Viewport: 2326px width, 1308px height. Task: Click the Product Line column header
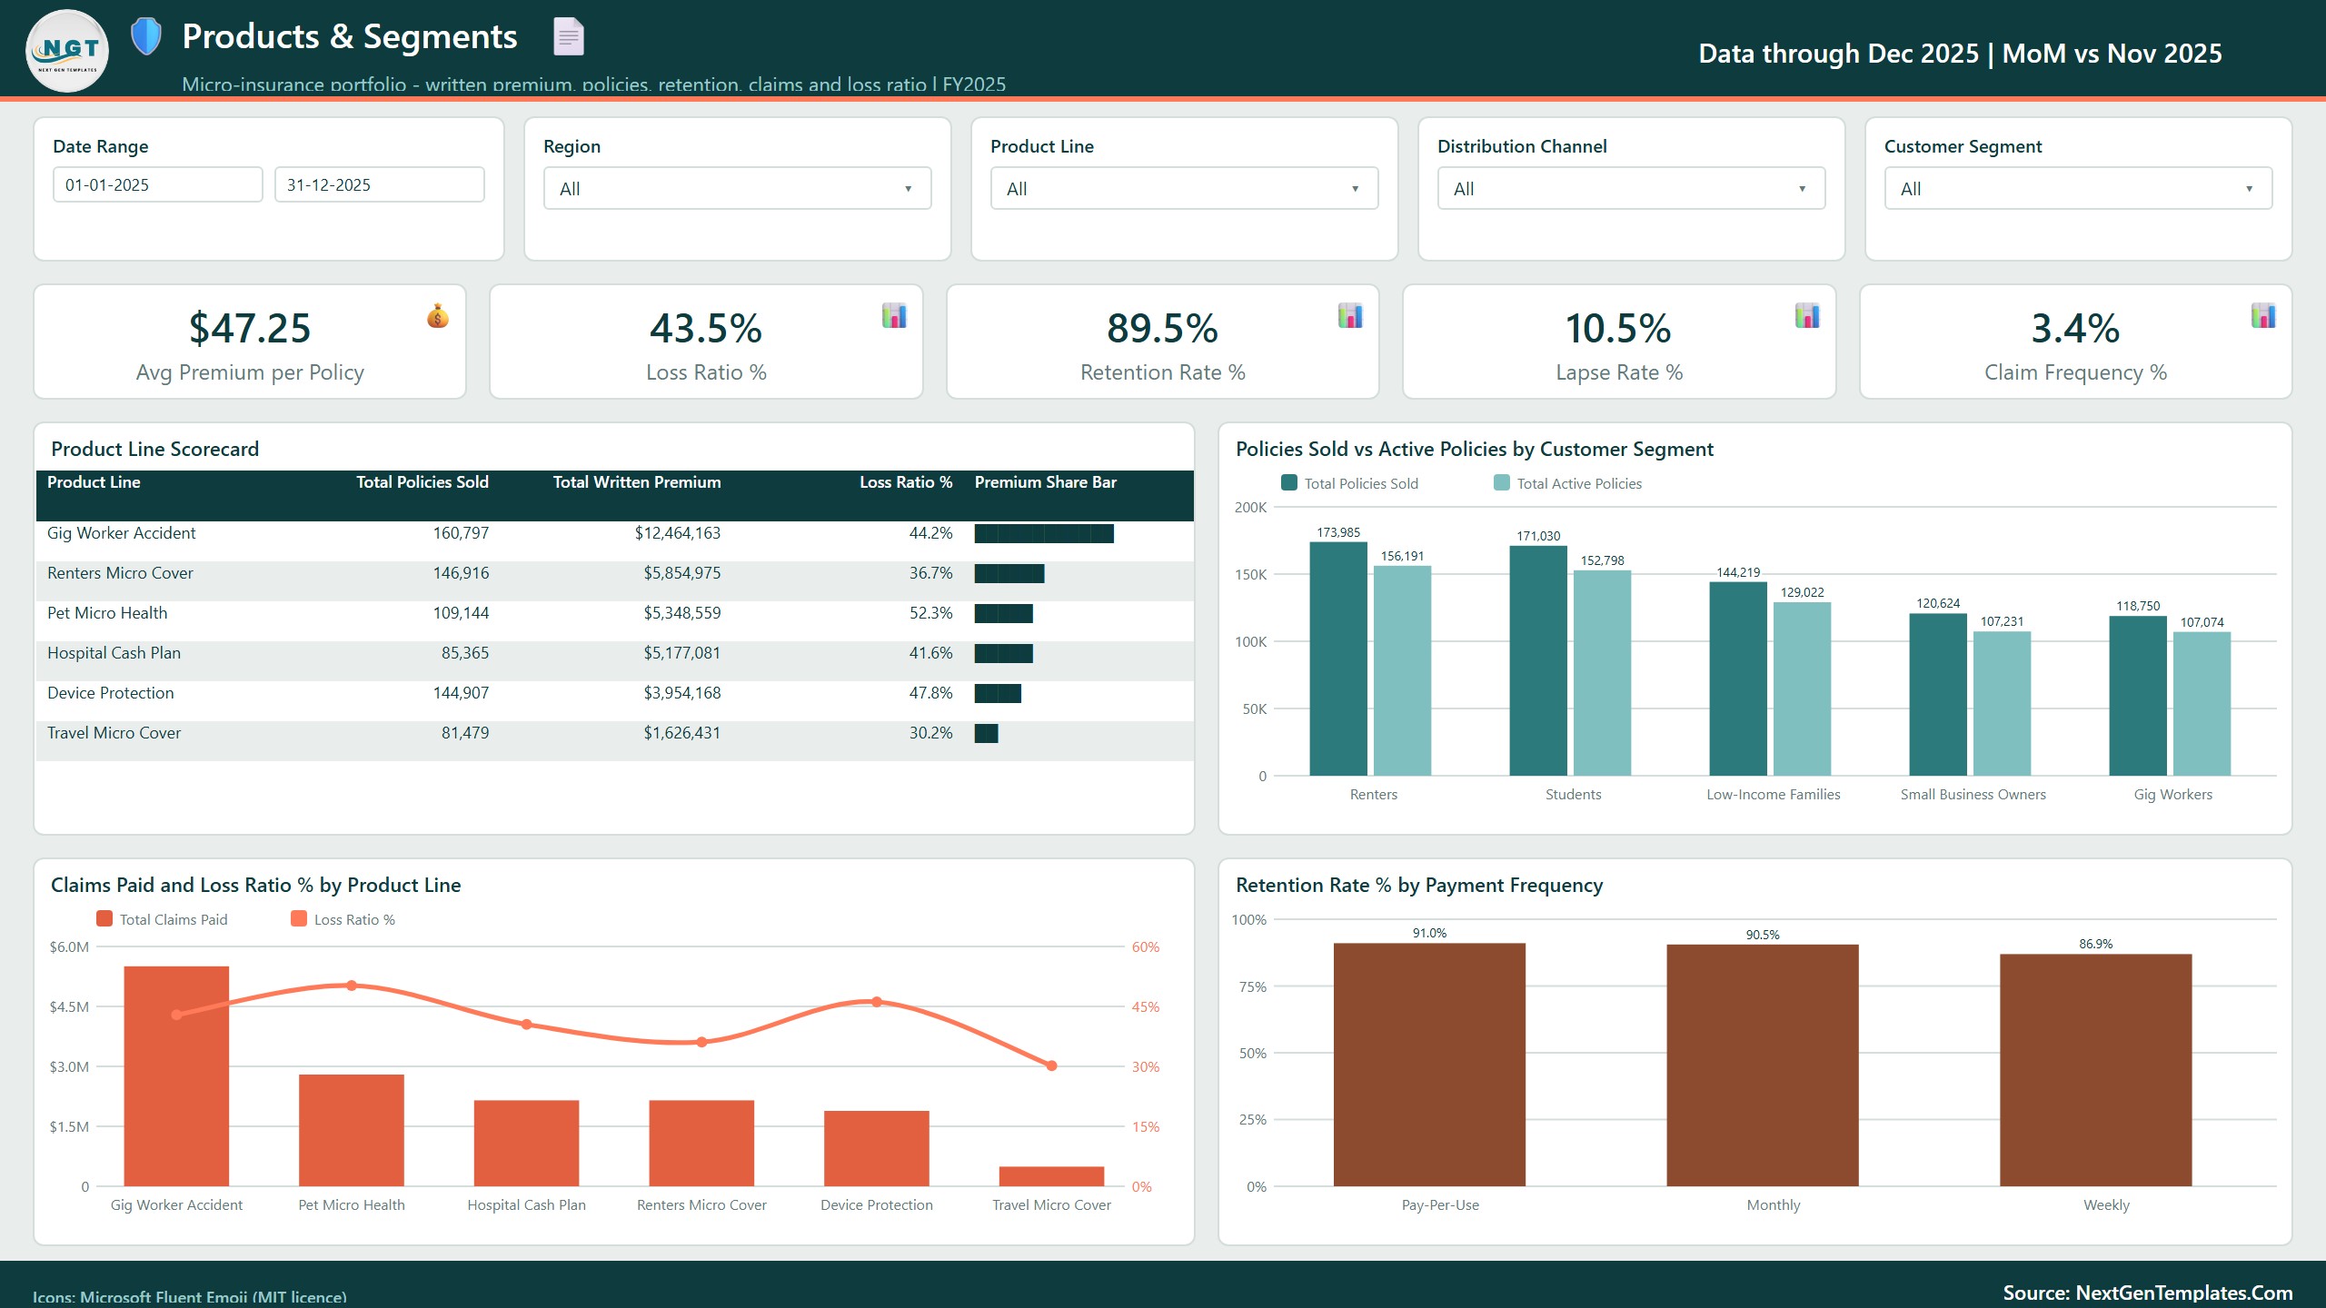point(94,482)
